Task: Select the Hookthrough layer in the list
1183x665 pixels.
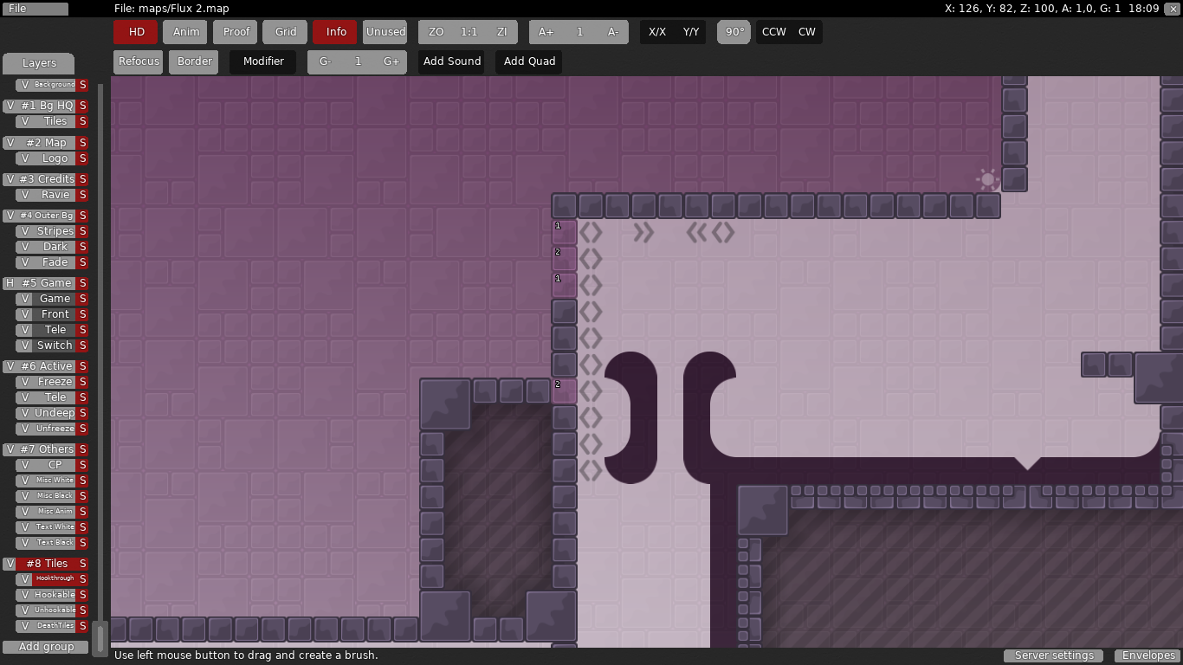Action: click(55, 579)
